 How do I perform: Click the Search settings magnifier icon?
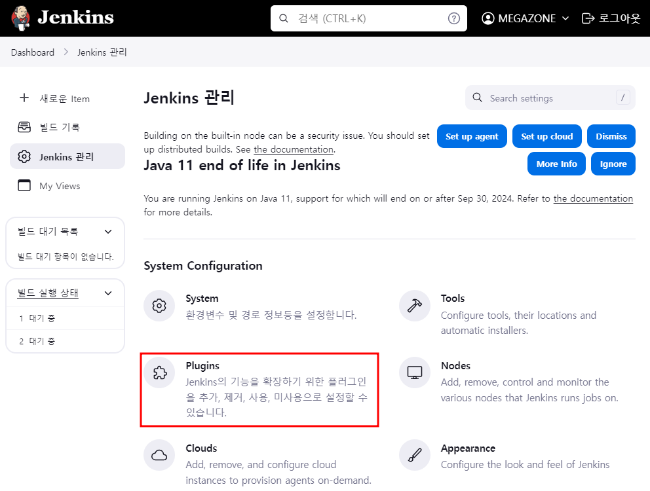tap(478, 98)
